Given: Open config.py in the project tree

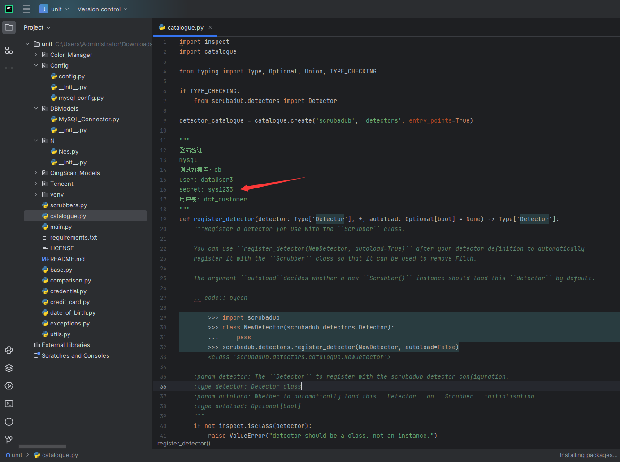Looking at the screenshot, I should [x=68, y=76].
